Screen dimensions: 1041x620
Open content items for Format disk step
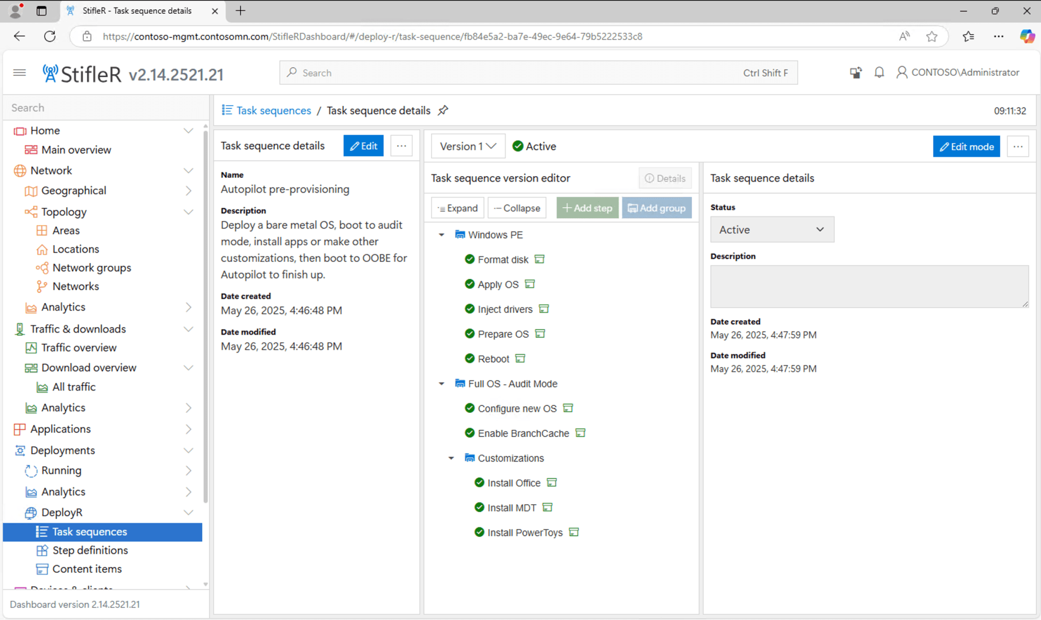coord(539,259)
